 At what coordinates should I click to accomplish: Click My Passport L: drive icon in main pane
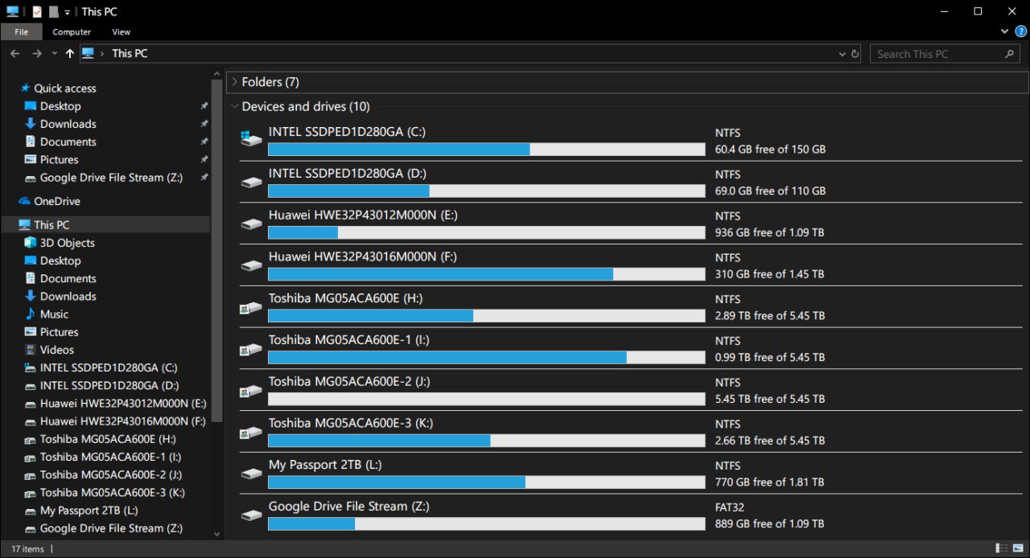(x=252, y=474)
